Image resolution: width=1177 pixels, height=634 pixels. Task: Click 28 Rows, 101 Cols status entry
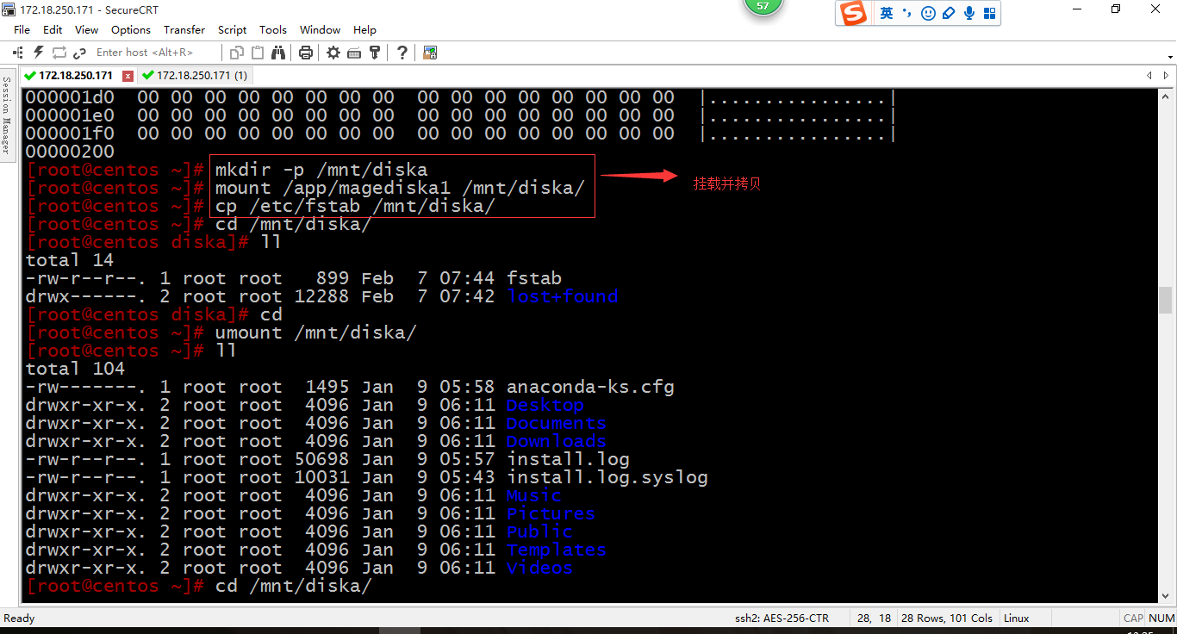947,618
